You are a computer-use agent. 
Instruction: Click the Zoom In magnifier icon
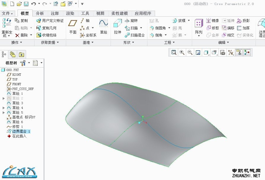point(182,52)
